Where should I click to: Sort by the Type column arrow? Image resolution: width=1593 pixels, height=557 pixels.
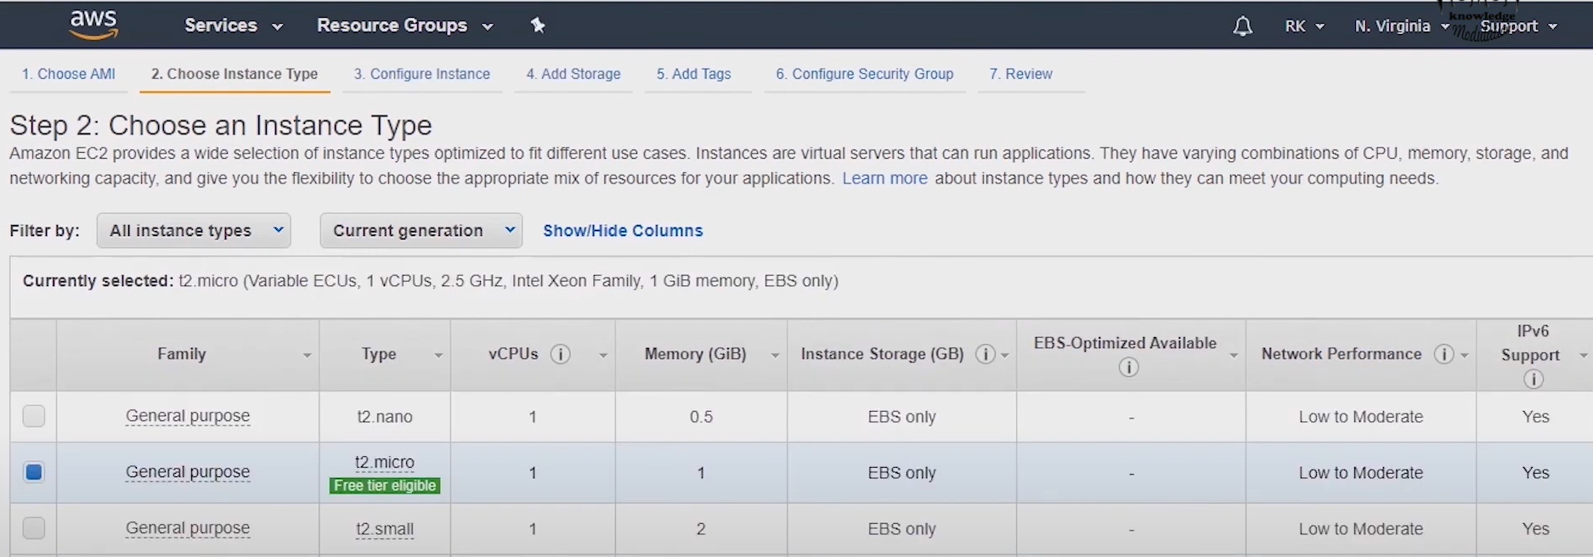pyautogui.click(x=438, y=356)
